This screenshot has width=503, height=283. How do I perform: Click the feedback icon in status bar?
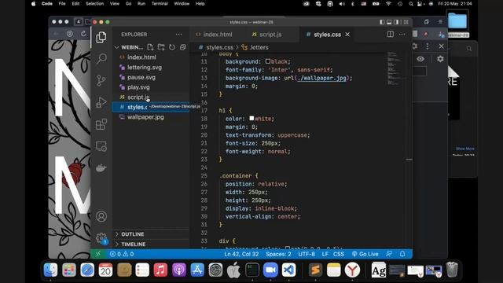point(389,254)
